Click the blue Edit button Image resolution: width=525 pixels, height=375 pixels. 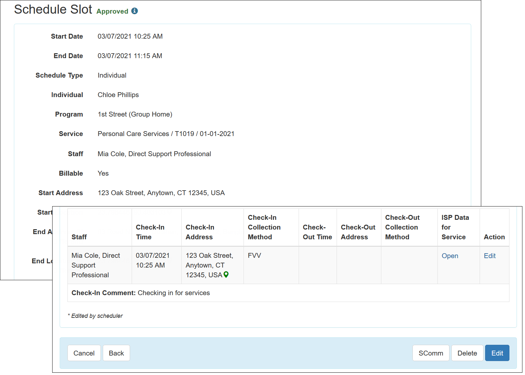[497, 353]
